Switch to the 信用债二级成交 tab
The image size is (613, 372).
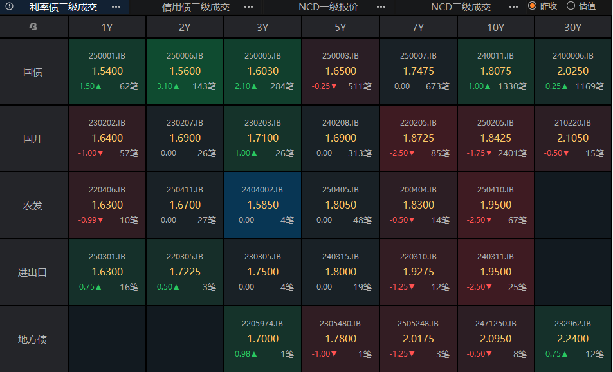pyautogui.click(x=196, y=6)
